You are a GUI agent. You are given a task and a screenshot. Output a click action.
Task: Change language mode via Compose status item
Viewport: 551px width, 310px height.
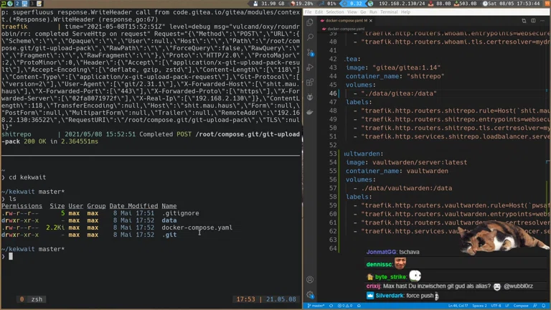(x=521, y=306)
